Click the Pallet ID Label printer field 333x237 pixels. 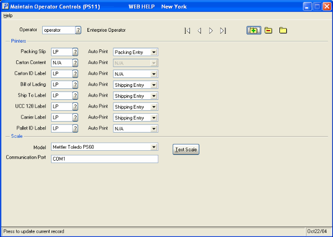[x=62, y=128]
